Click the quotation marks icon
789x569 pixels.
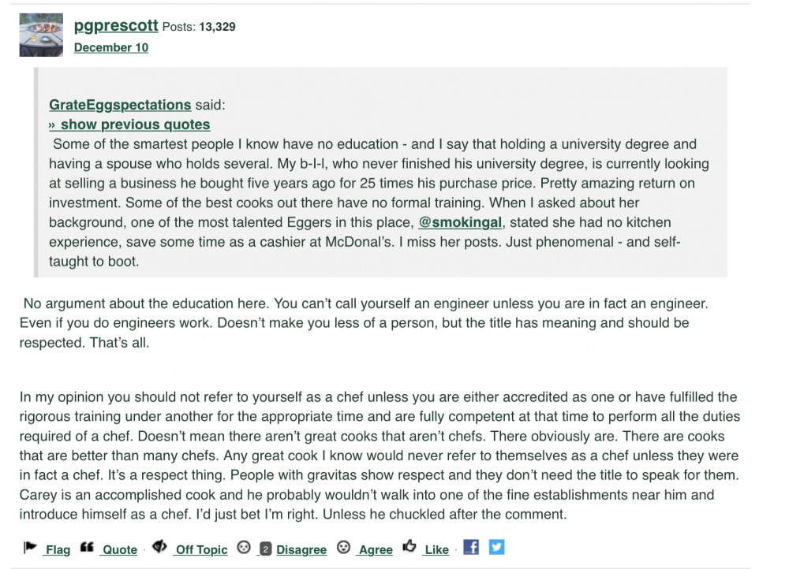88,546
